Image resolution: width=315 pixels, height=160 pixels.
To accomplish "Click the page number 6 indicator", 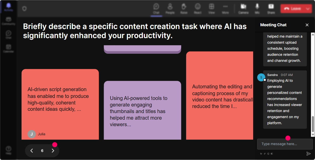I will click(x=42, y=151).
